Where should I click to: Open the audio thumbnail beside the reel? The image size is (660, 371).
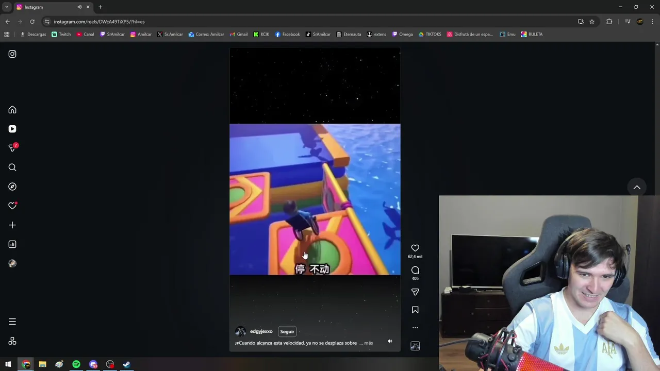click(x=415, y=346)
